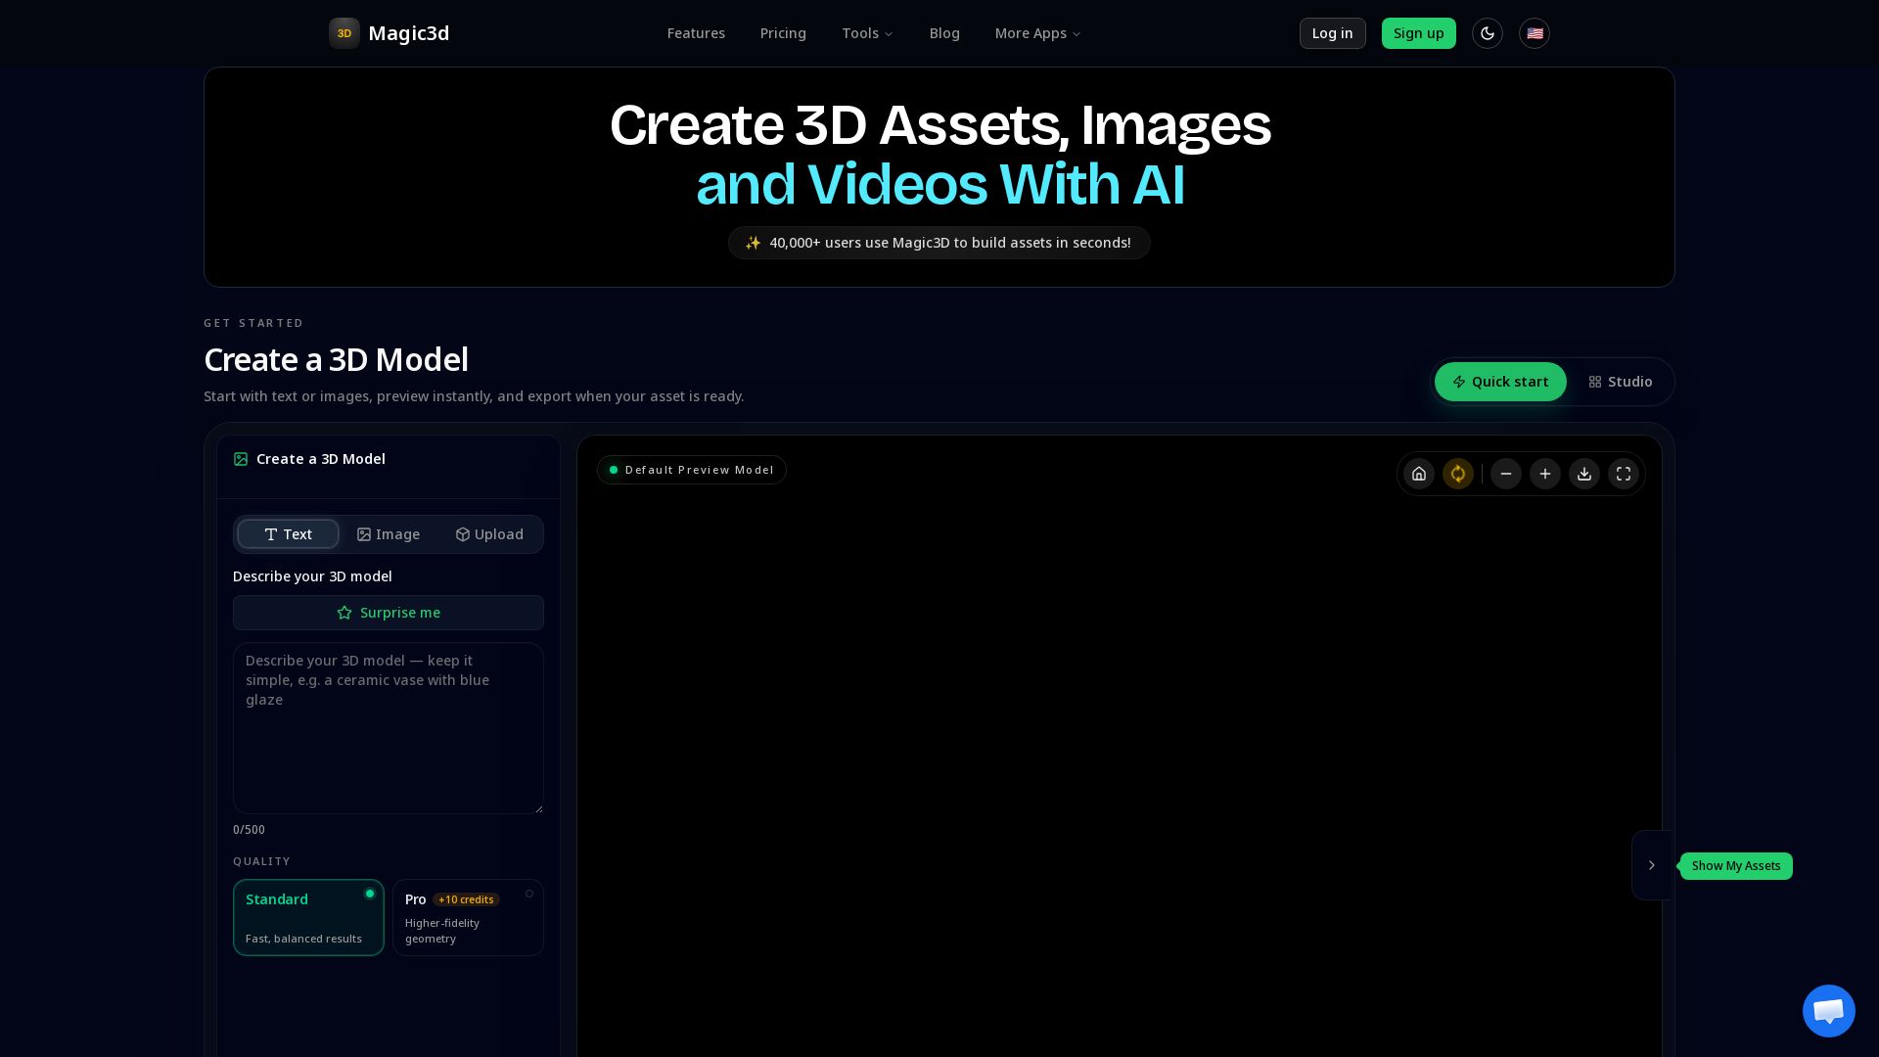
Task: Click the GET STARTED label
Action: [253, 323]
